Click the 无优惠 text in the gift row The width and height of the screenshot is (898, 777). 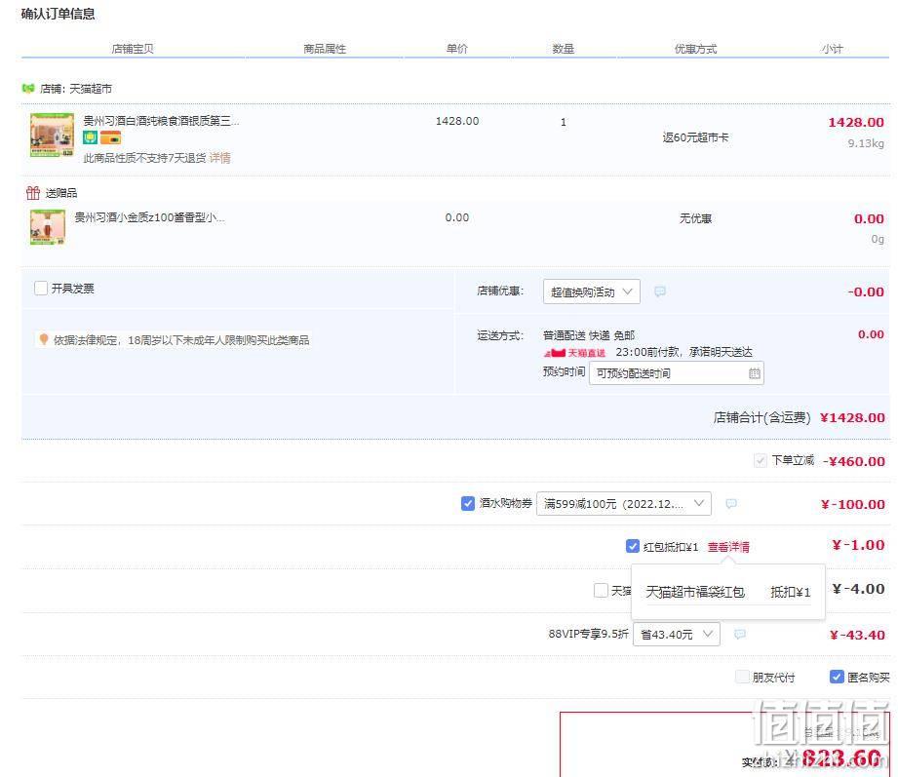click(x=695, y=218)
